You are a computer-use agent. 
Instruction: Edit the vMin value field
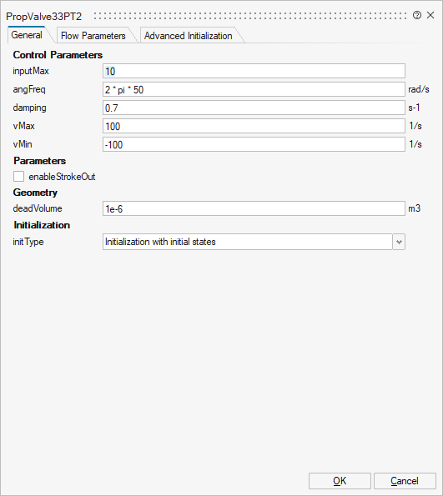(254, 144)
